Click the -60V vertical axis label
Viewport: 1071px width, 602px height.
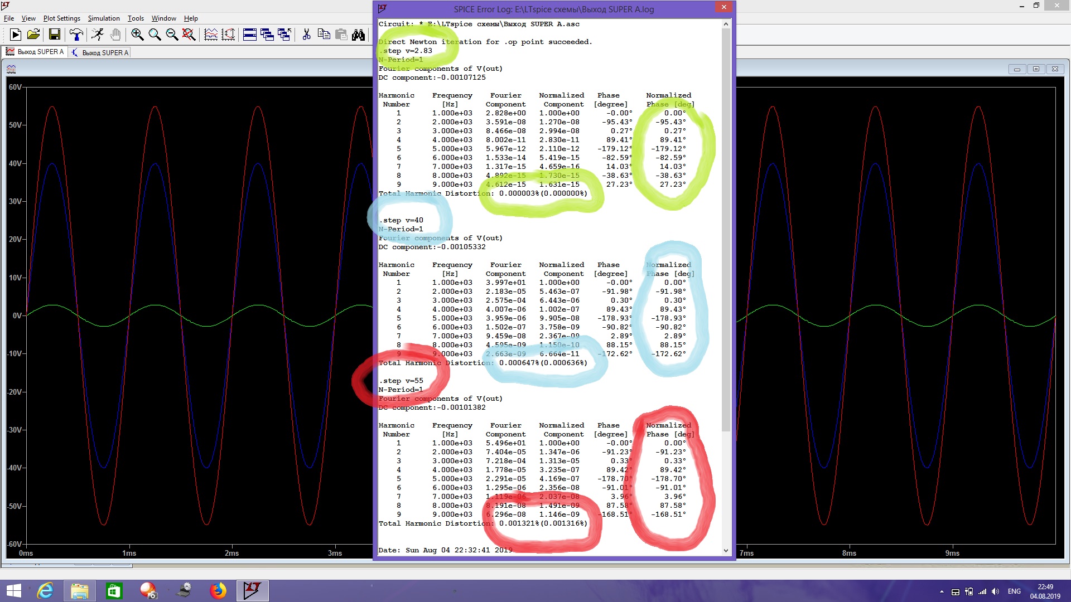pos(14,544)
